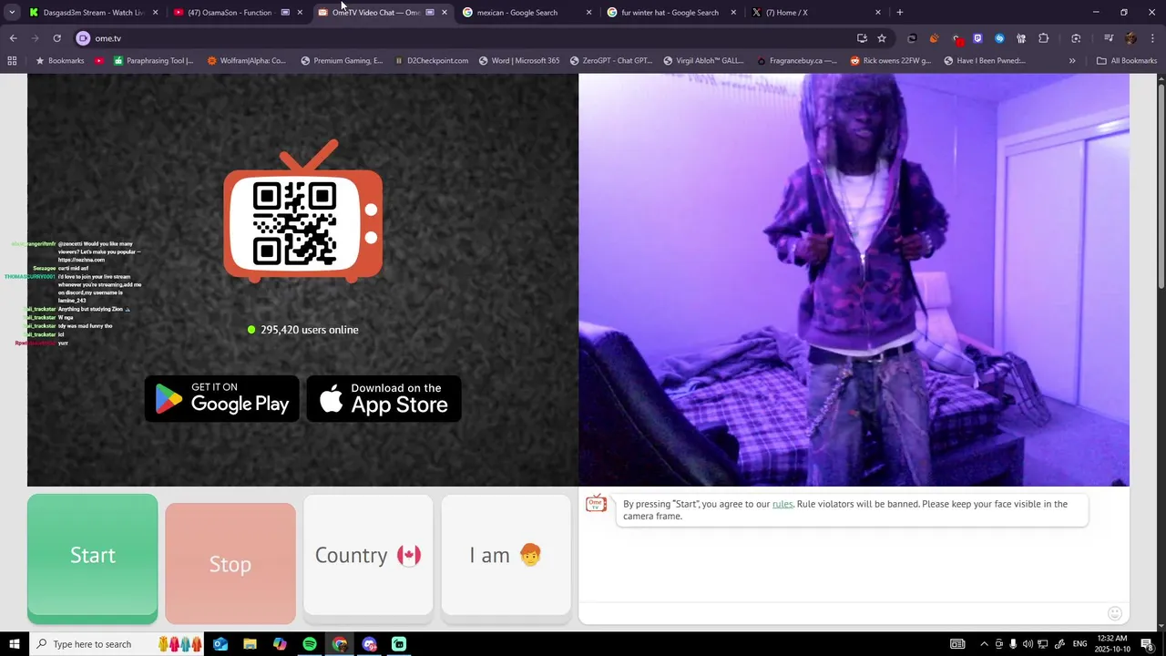Open the All Bookmarks folder

(x=1127, y=61)
